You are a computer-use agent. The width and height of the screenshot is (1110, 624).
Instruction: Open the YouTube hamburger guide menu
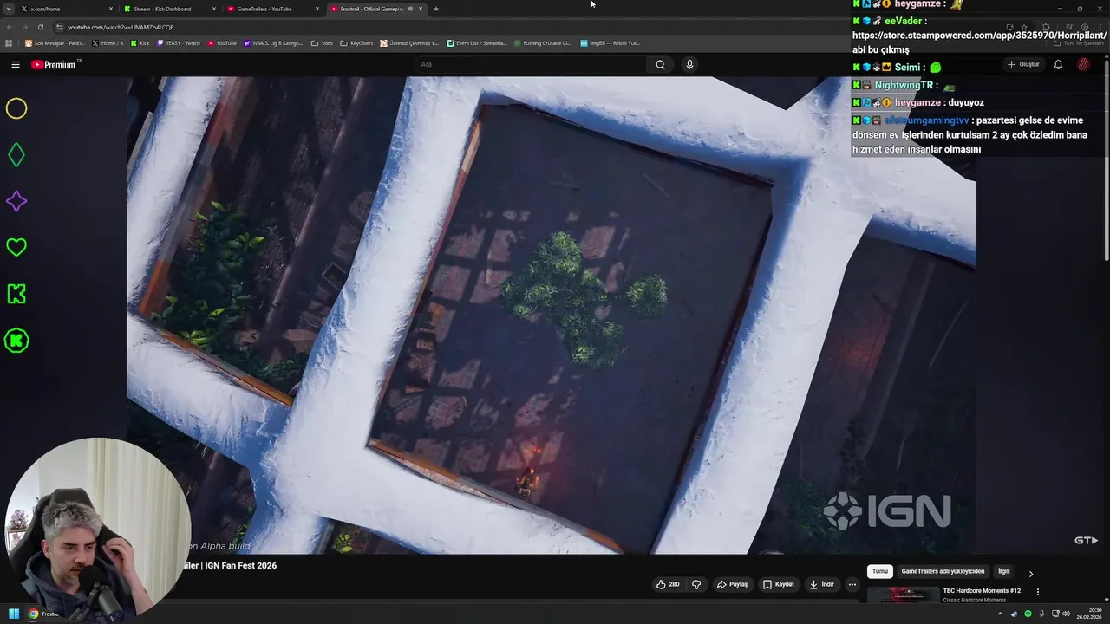pos(16,64)
